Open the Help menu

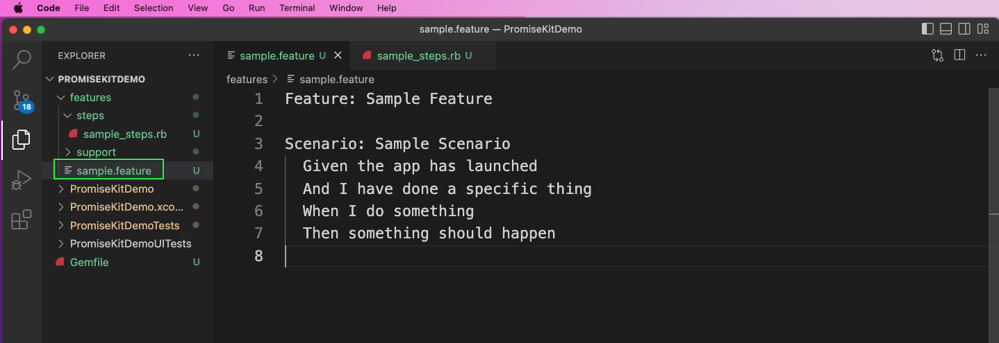point(386,8)
